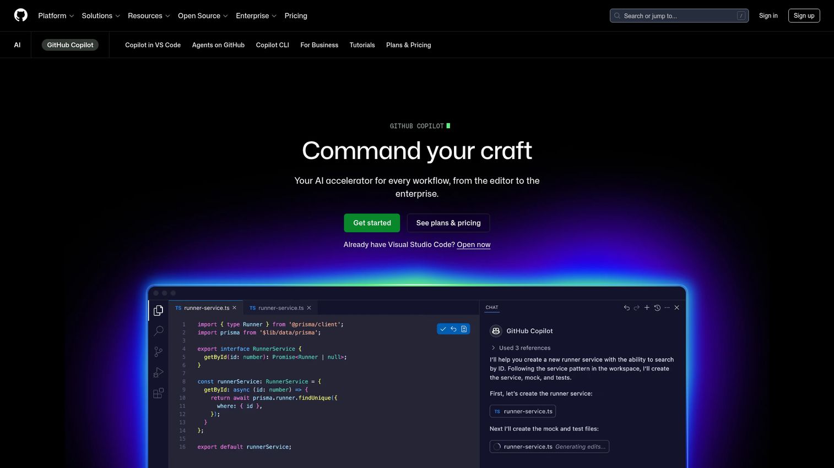Close the first runner-service.ts tab
The image size is (834, 468).
(234, 308)
